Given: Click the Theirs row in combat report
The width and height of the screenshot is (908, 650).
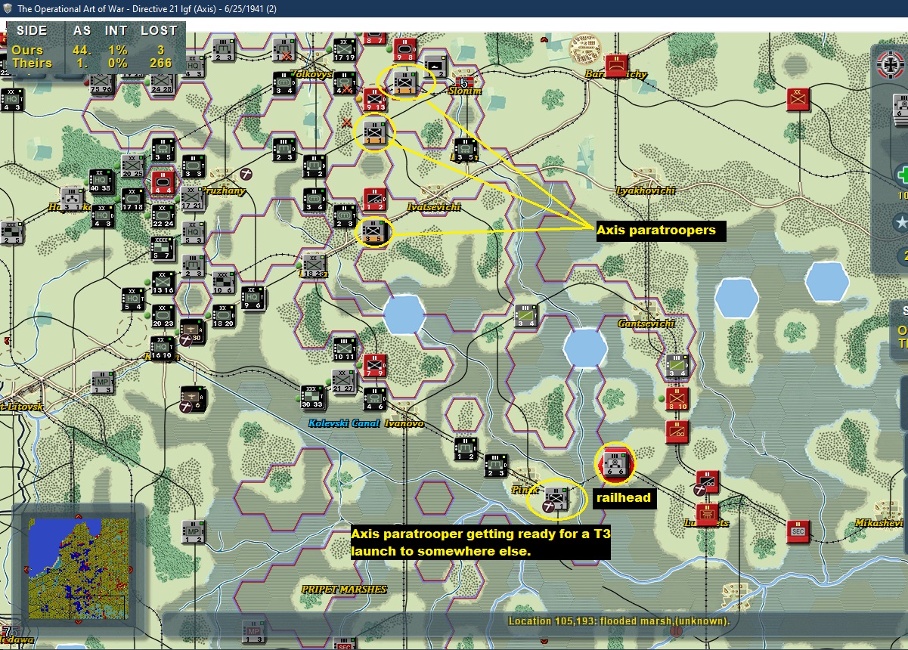Looking at the screenshot, I should 93,63.
